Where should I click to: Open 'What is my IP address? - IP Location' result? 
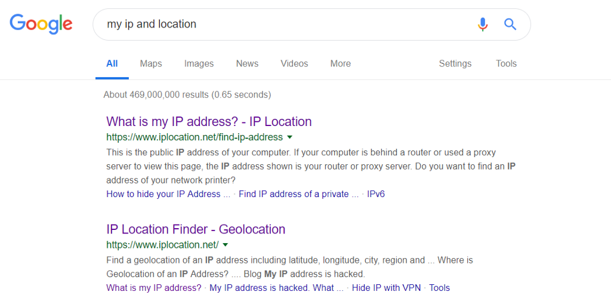click(x=209, y=122)
